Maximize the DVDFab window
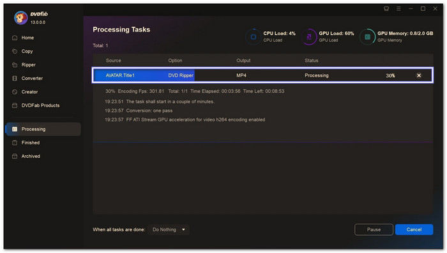The image size is (447, 253). pyautogui.click(x=423, y=8)
